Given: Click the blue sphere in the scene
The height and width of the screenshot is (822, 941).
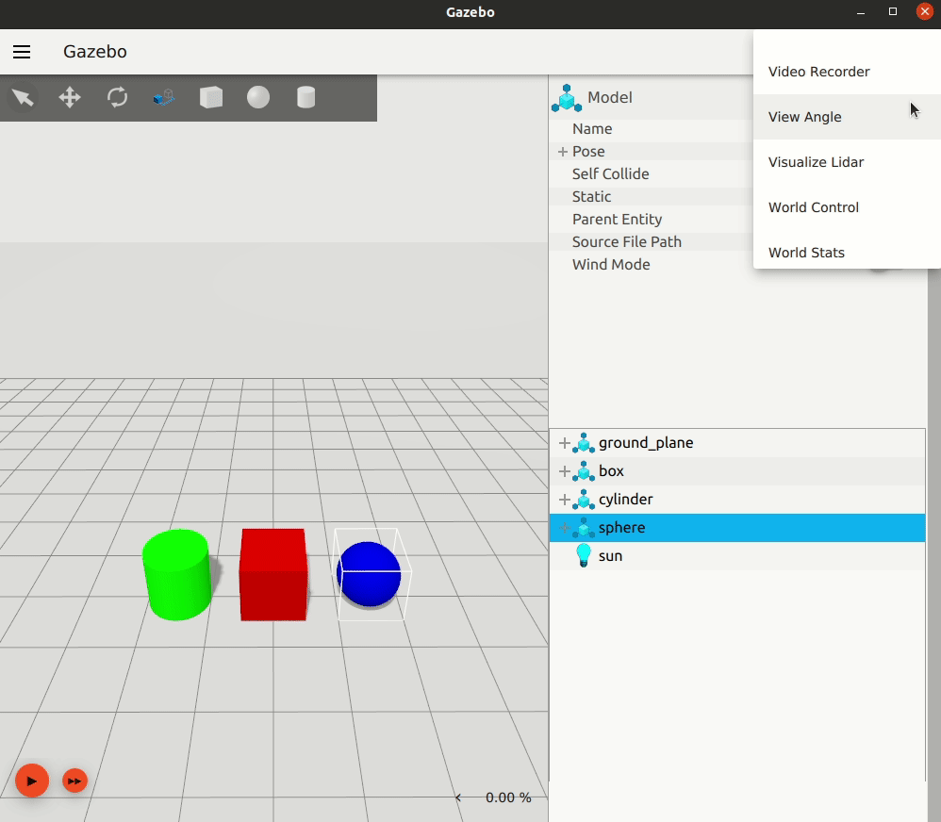Looking at the screenshot, I should point(369,574).
